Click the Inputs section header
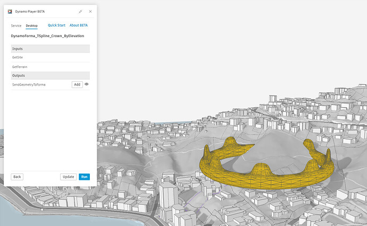Viewport: 367px width, 226px height. (51, 49)
